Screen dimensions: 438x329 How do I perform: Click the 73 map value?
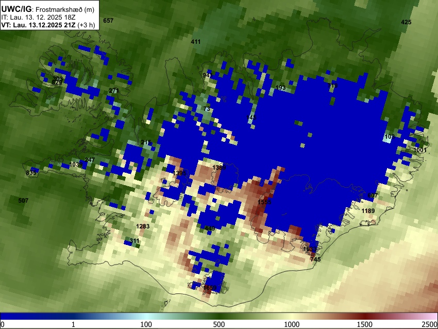pyautogui.click(x=207, y=109)
